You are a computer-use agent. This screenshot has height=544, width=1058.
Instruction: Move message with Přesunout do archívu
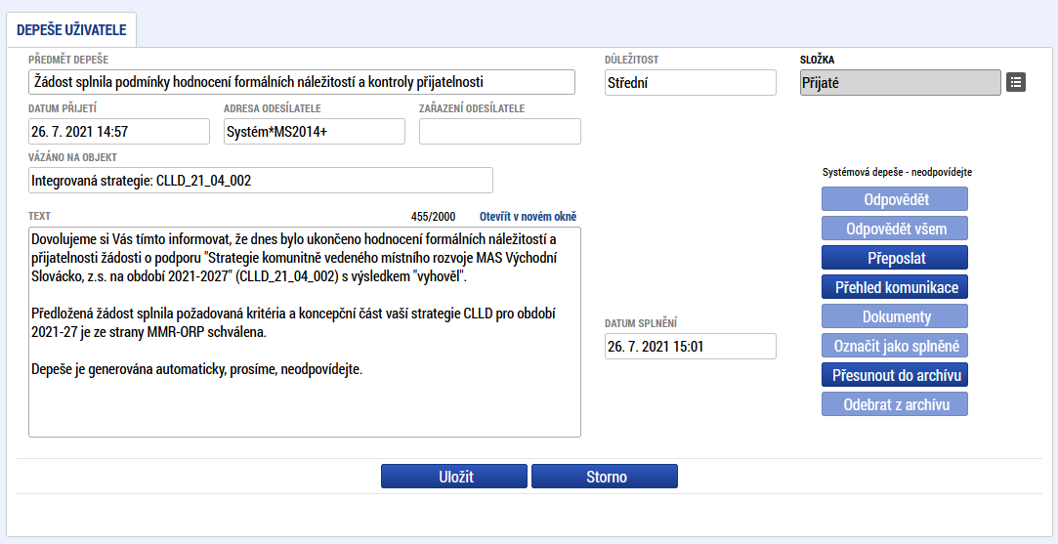[895, 375]
